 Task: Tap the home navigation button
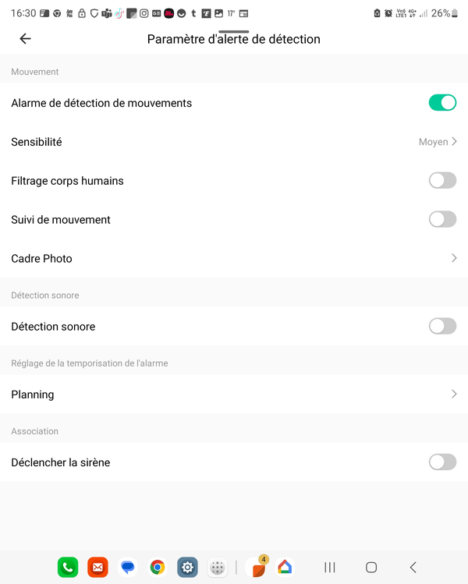pyautogui.click(x=371, y=568)
